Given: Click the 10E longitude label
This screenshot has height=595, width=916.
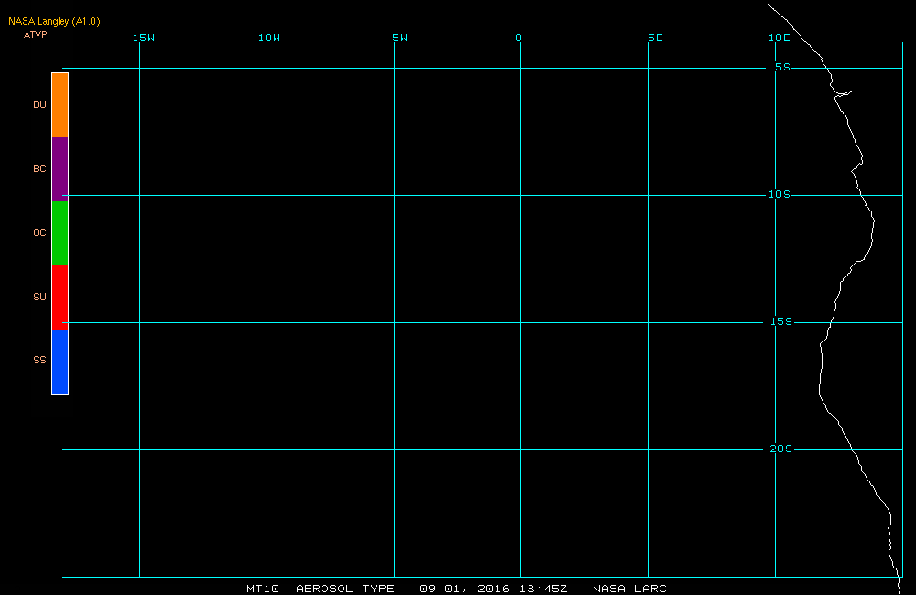Looking at the screenshot, I should coord(780,38).
